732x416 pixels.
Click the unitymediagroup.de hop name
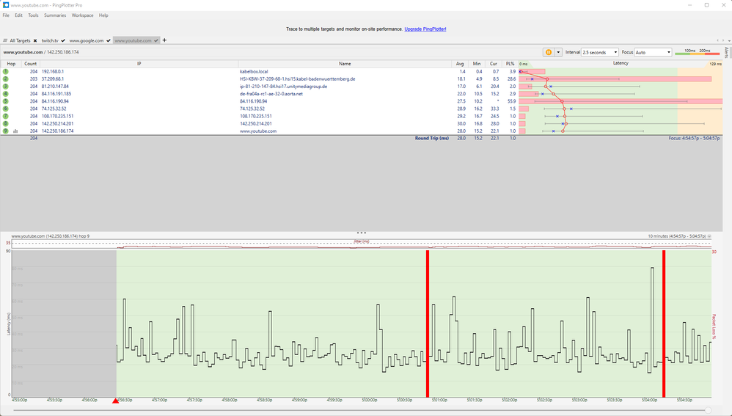[x=283, y=87]
